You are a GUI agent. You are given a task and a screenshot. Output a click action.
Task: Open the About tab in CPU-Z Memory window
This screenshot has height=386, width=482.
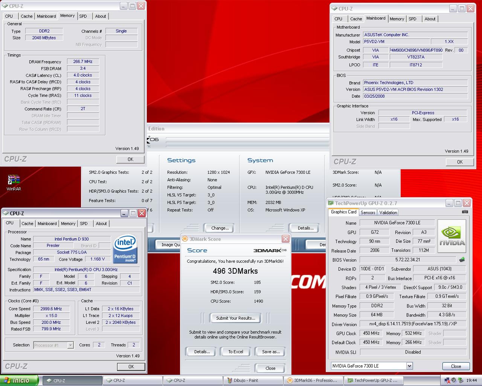point(101,16)
